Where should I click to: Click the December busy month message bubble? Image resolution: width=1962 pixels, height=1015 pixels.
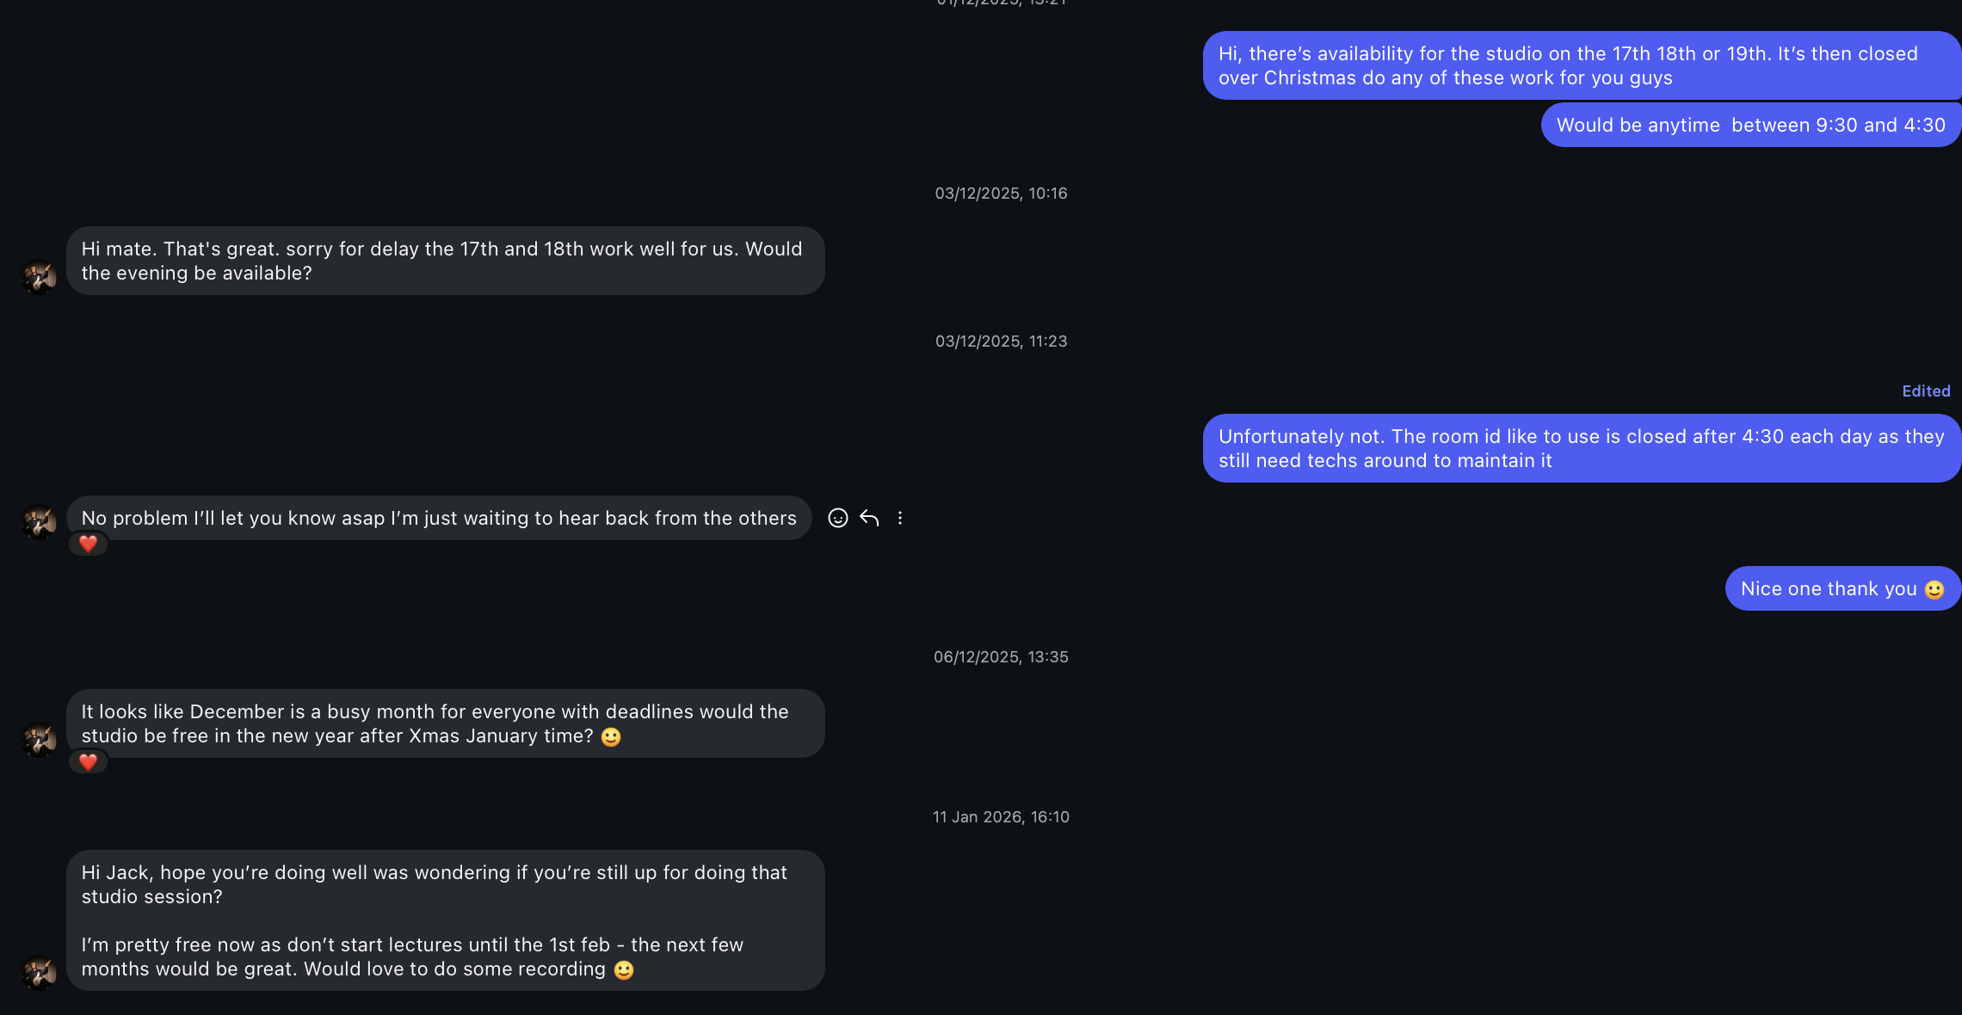point(446,723)
